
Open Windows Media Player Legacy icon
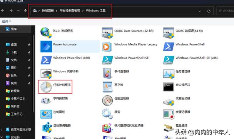[x=107, y=47]
